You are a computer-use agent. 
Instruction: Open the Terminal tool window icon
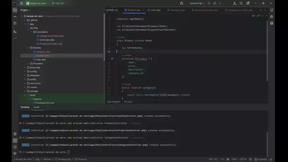15,140
